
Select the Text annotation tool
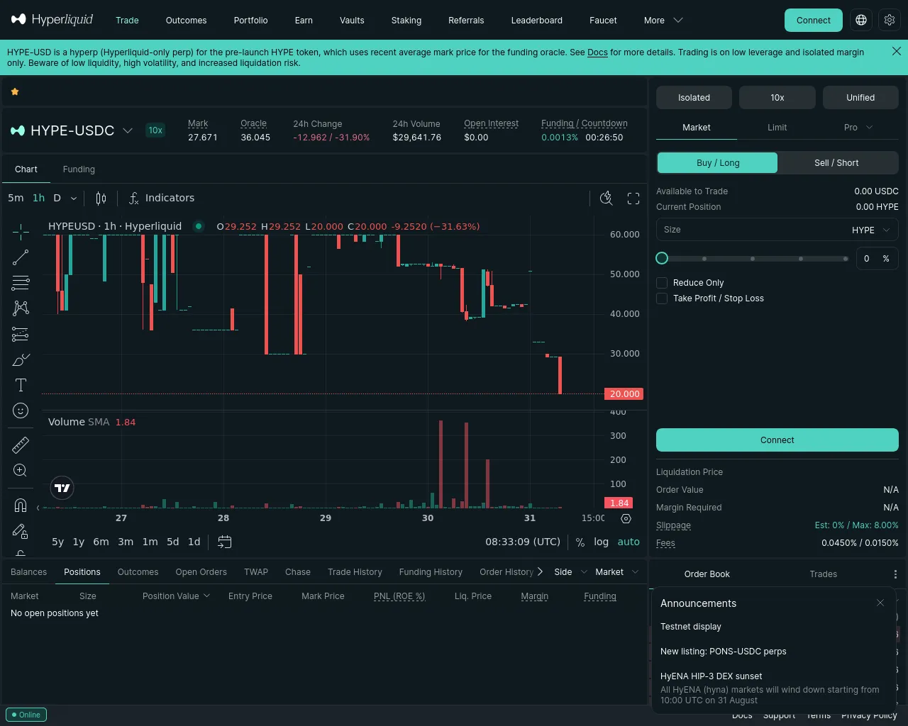(x=21, y=385)
